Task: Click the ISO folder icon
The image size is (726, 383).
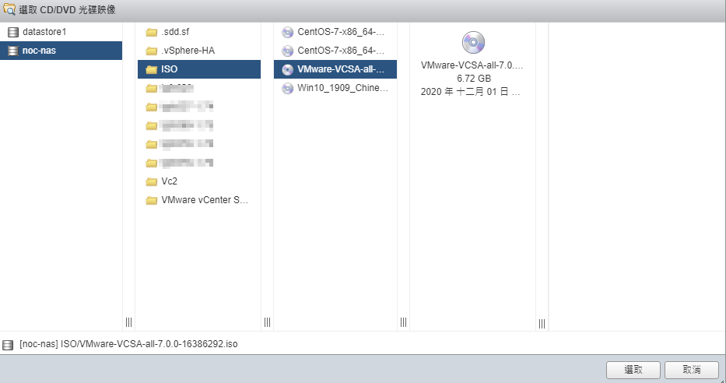Action: click(152, 69)
